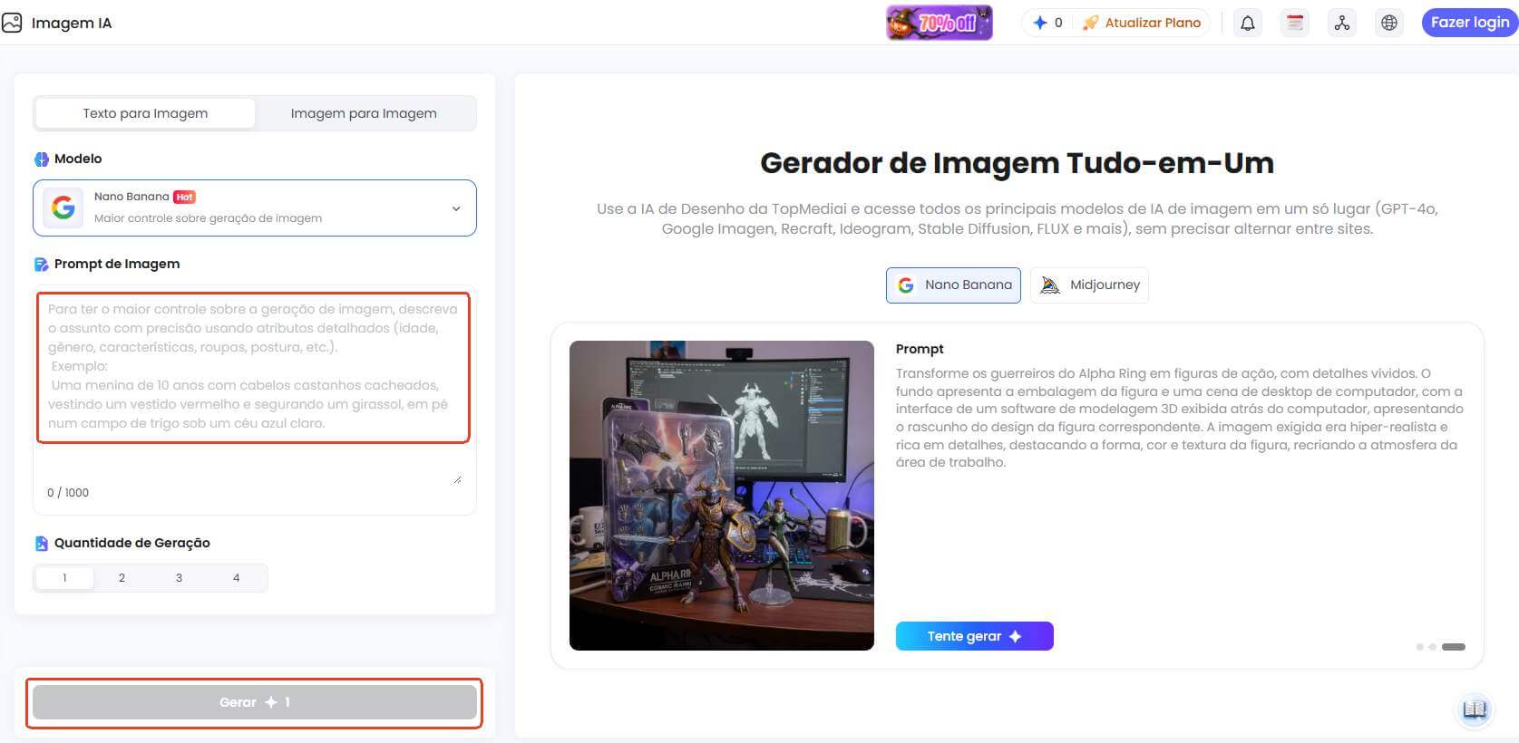Click the '0 / 1000' character counter
This screenshot has height=743, width=1519.
click(x=68, y=493)
